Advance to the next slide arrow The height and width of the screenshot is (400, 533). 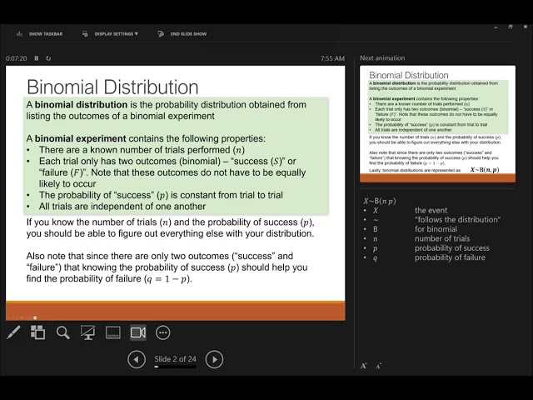(214, 359)
